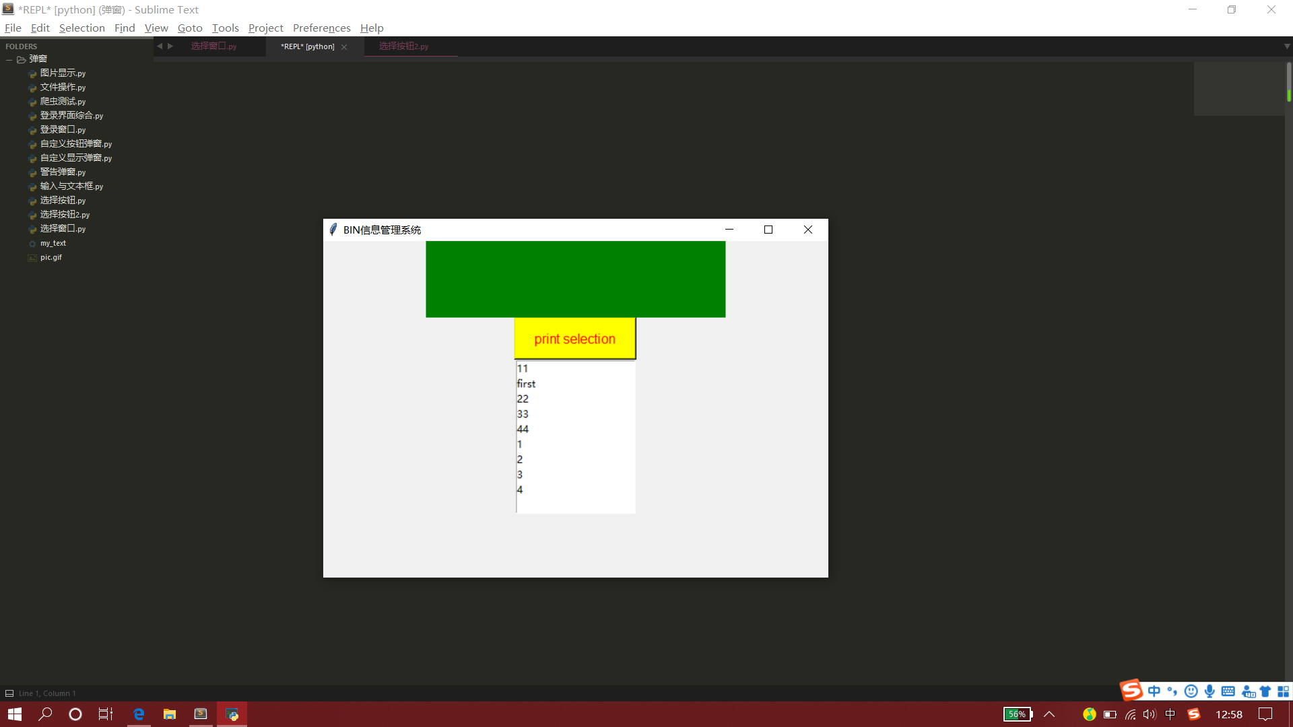Open the tab list dropdown arrow

1286,46
